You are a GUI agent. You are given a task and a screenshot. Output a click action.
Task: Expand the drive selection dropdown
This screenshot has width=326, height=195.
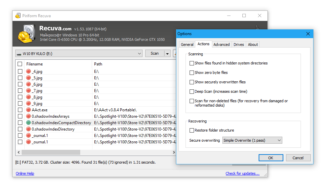[139, 54]
